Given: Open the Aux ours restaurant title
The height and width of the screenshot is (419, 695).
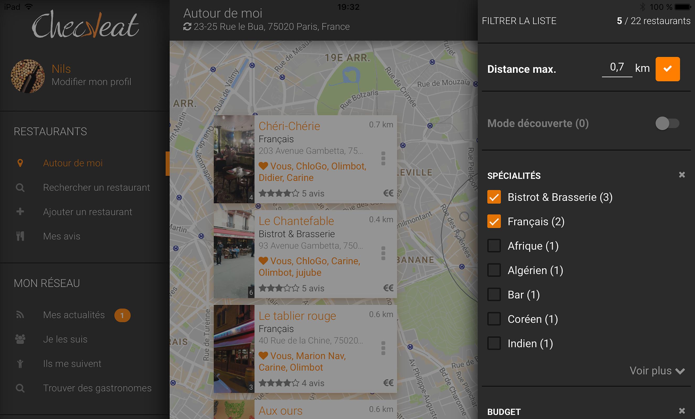Looking at the screenshot, I should 280,411.
